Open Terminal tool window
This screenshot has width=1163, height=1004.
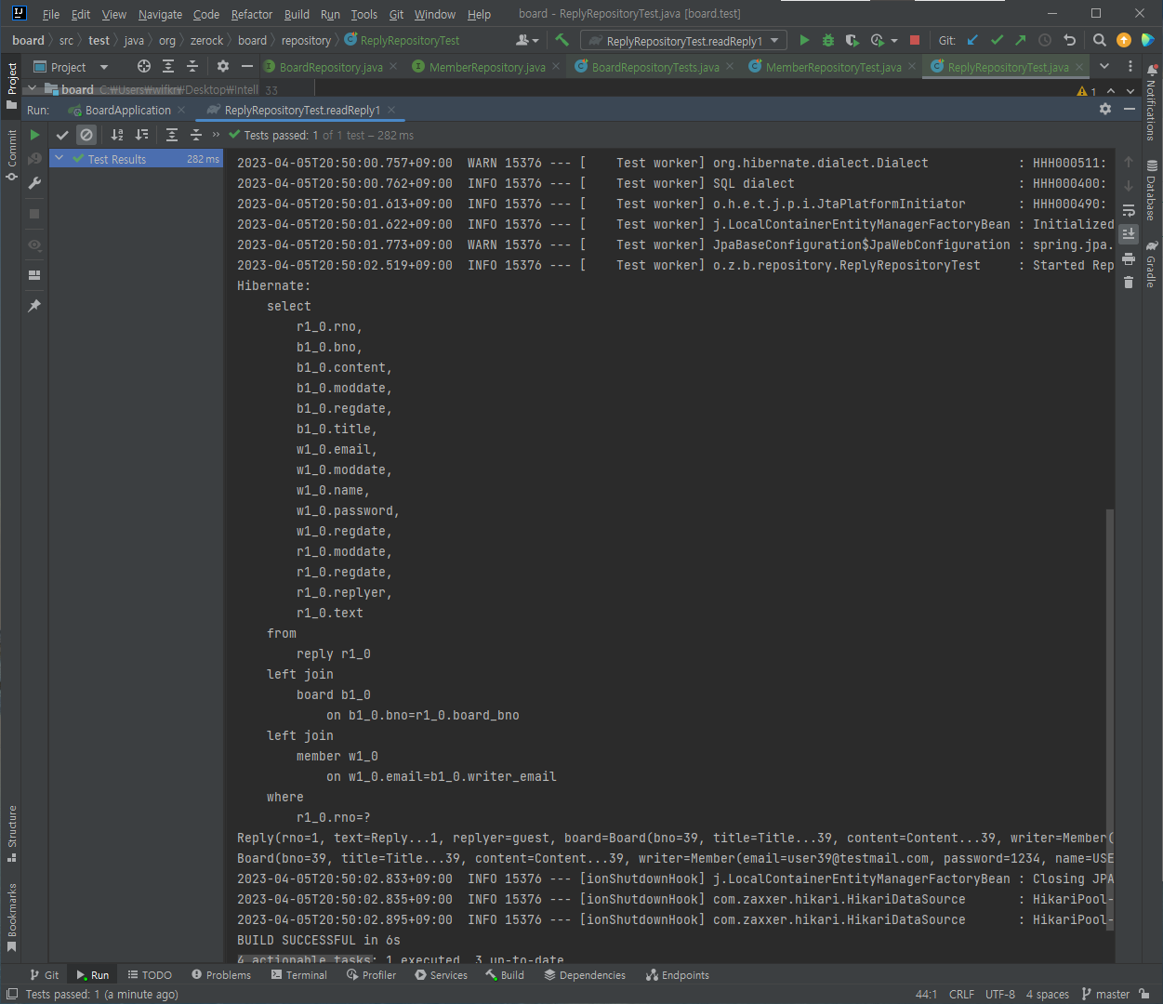coord(299,975)
